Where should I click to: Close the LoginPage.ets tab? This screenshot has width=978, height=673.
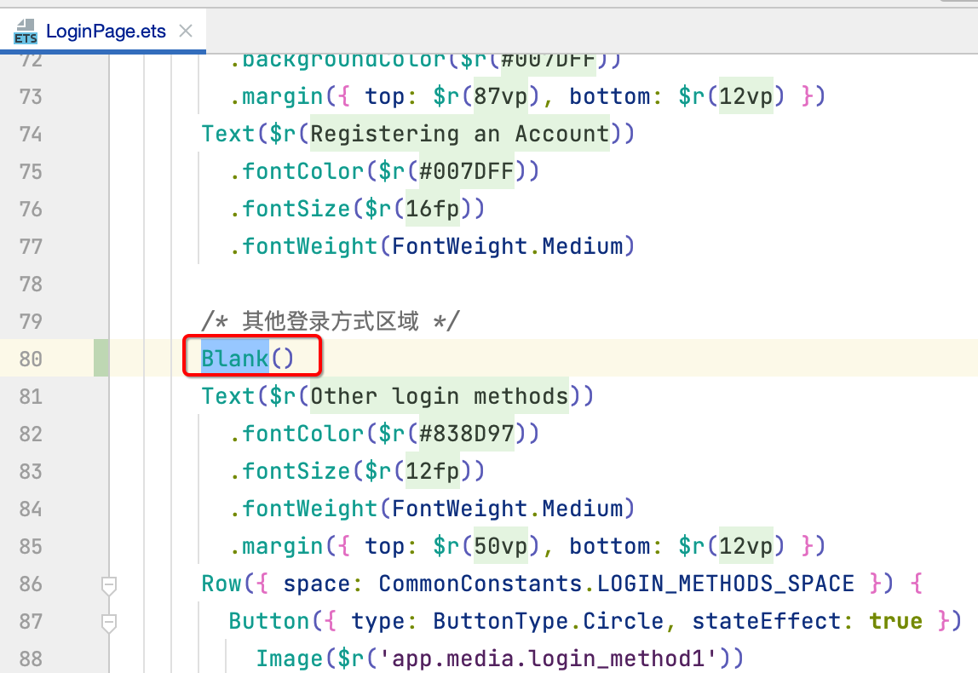[186, 31]
